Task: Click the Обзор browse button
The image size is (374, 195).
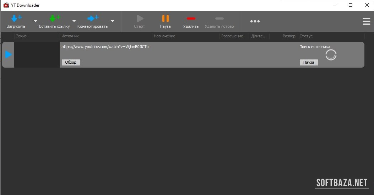Action: click(71, 62)
